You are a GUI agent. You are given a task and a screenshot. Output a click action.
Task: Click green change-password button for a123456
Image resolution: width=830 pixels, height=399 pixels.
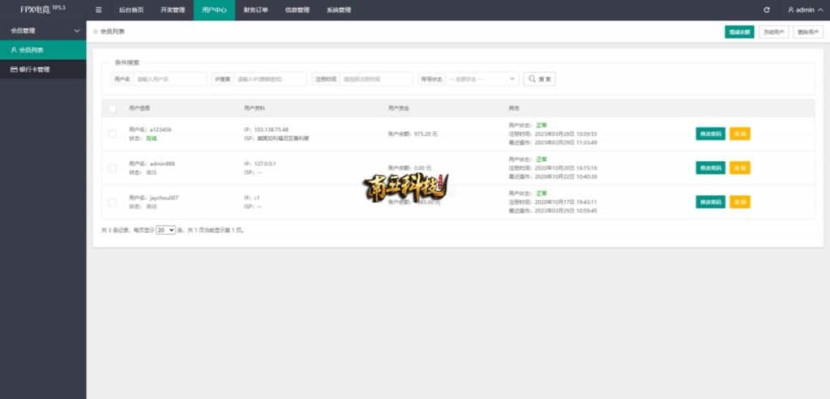pos(710,134)
